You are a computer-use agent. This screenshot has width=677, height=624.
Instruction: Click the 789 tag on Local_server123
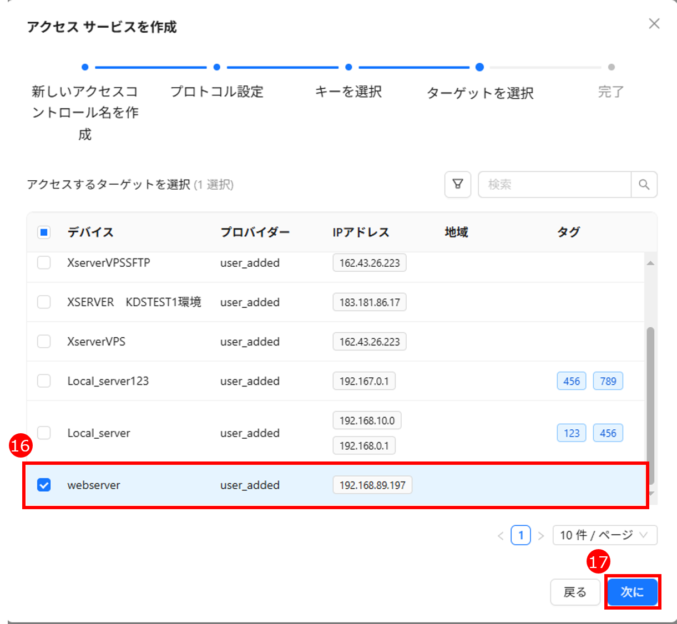[608, 381]
